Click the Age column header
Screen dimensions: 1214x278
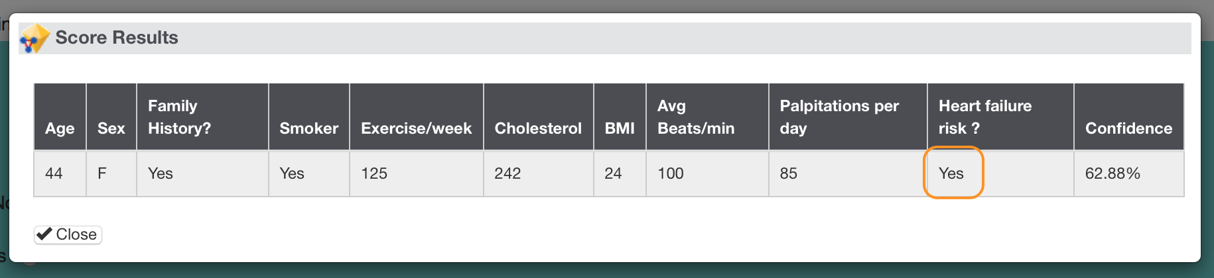coord(60,116)
